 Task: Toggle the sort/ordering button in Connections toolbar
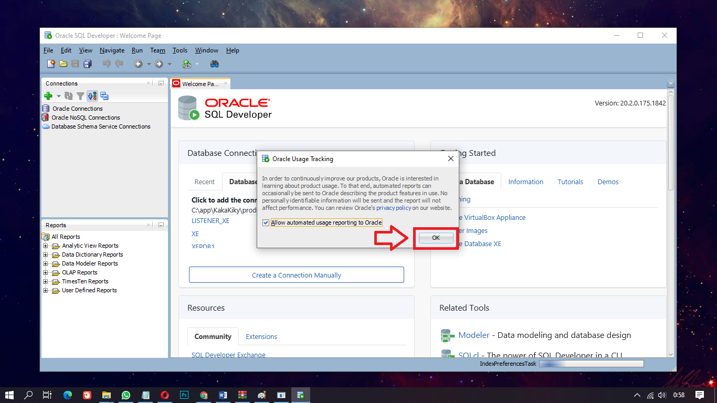tap(92, 96)
